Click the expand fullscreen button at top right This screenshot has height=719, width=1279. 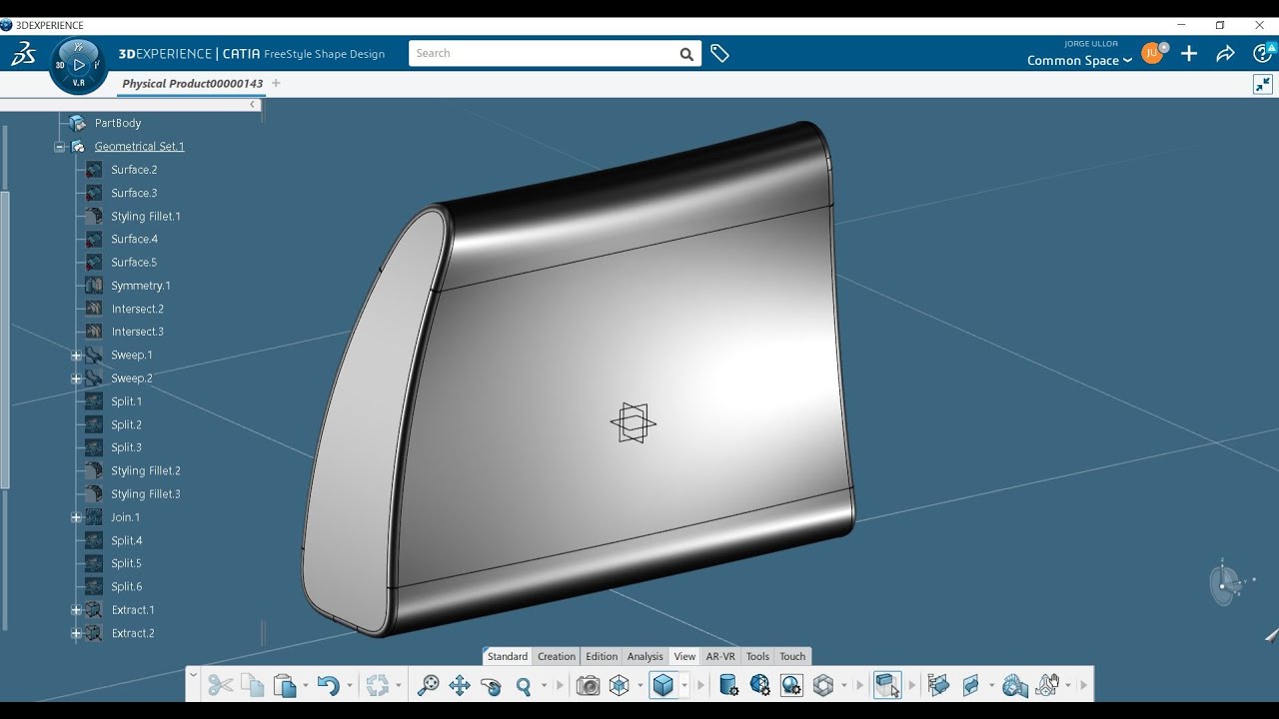[1263, 84]
